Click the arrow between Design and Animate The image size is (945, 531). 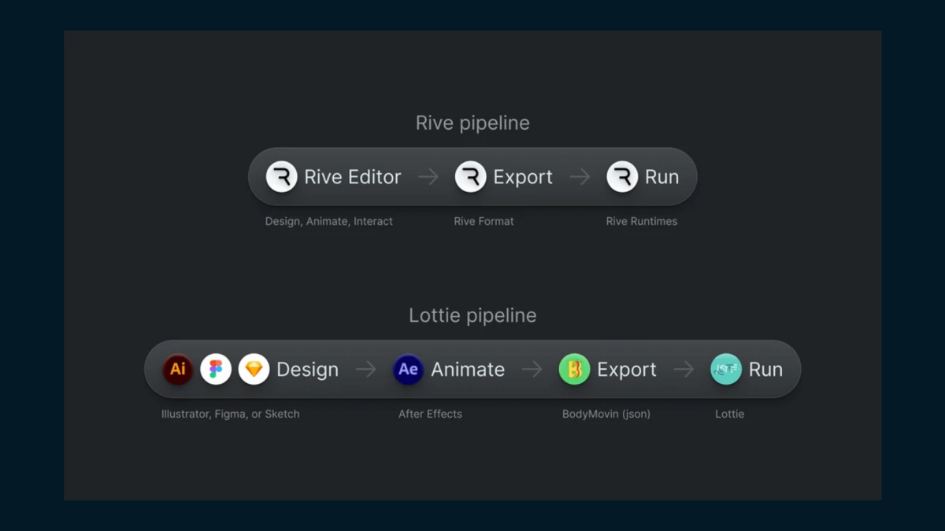(x=366, y=369)
